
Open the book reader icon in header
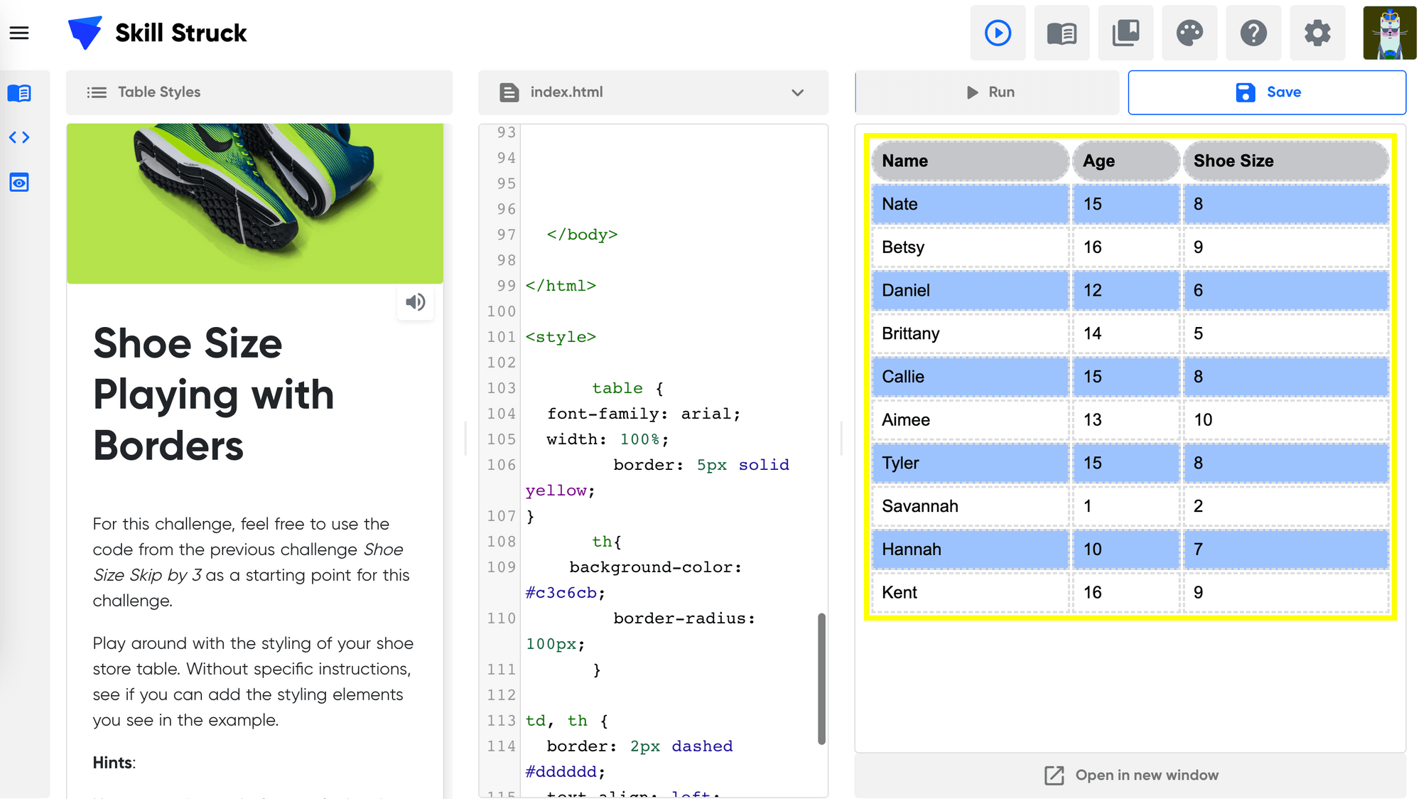1061,33
